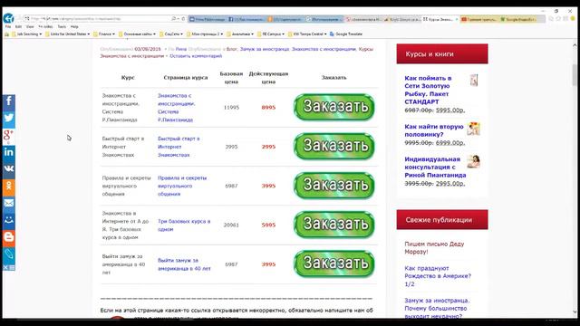
Task: Switch to the red Главная browser tab
Action: coord(479,19)
